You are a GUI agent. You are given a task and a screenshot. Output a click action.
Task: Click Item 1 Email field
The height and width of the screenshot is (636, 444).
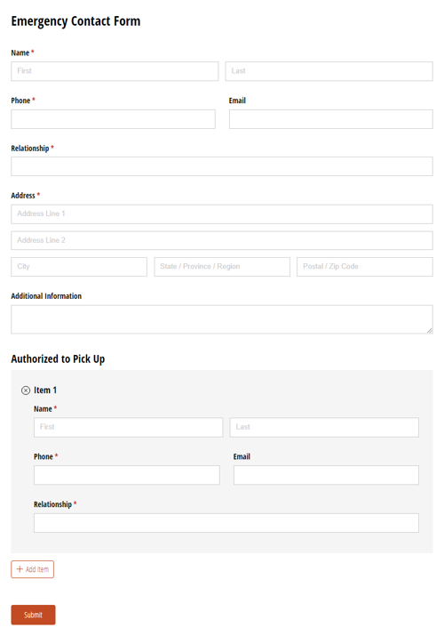[326, 475]
